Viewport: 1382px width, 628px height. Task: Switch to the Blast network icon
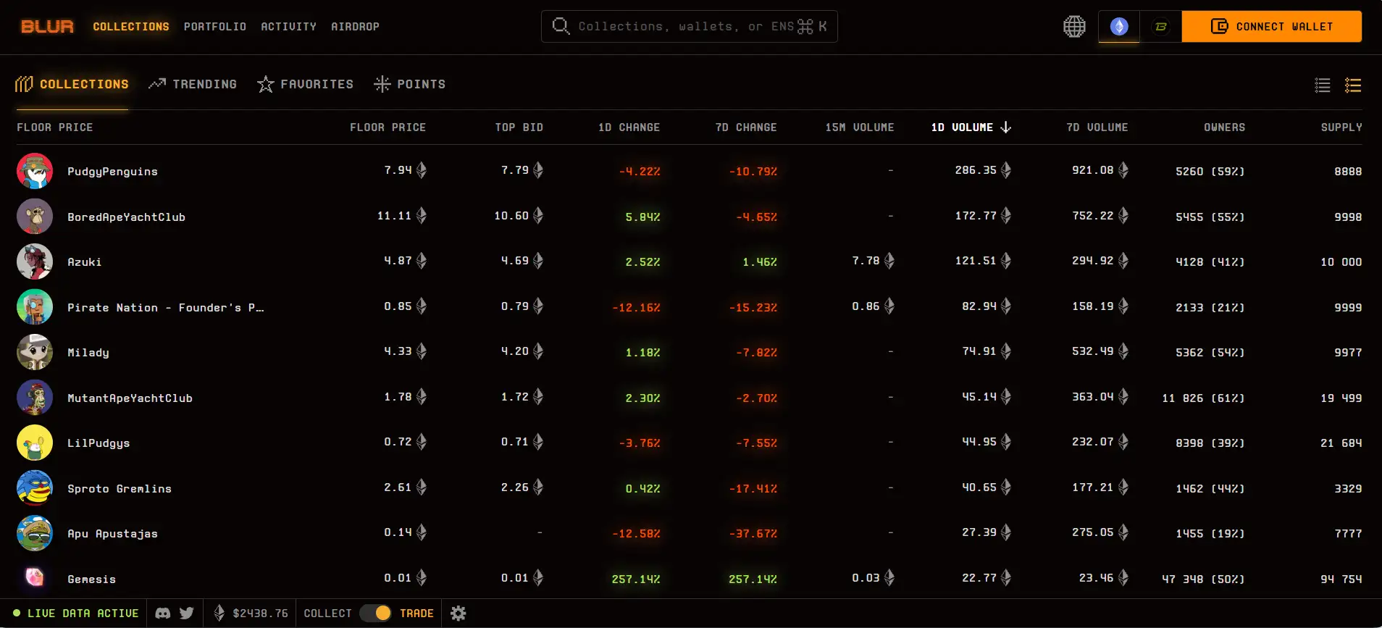coord(1160,27)
